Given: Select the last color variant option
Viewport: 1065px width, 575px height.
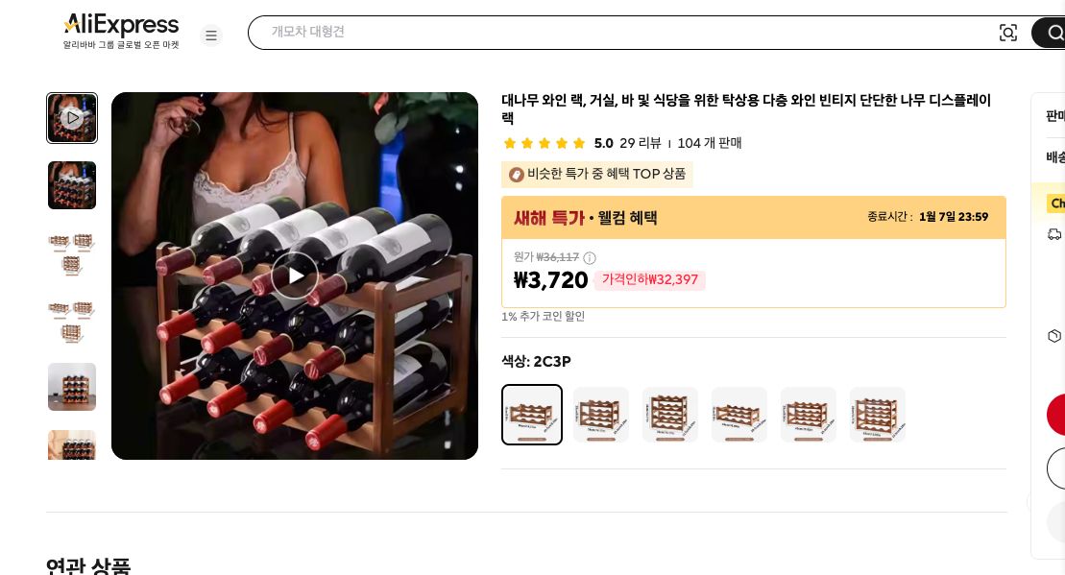Looking at the screenshot, I should point(877,415).
